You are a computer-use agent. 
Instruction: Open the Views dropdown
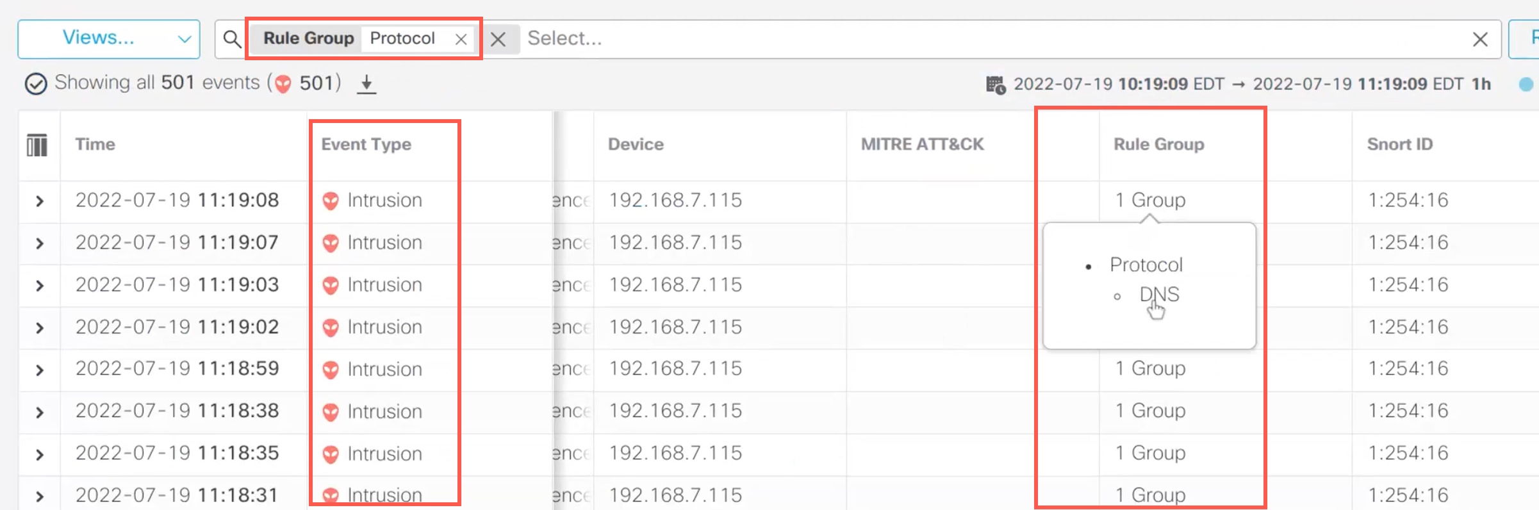click(109, 39)
